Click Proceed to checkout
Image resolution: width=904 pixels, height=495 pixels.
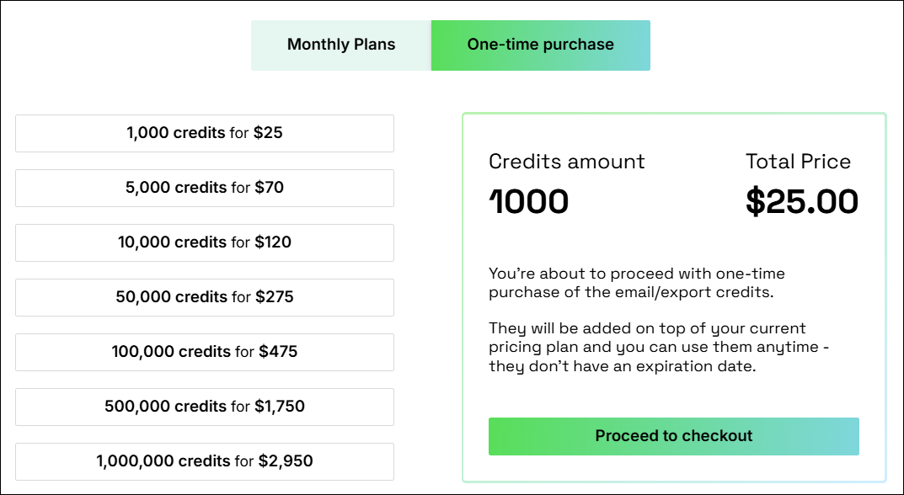point(673,436)
